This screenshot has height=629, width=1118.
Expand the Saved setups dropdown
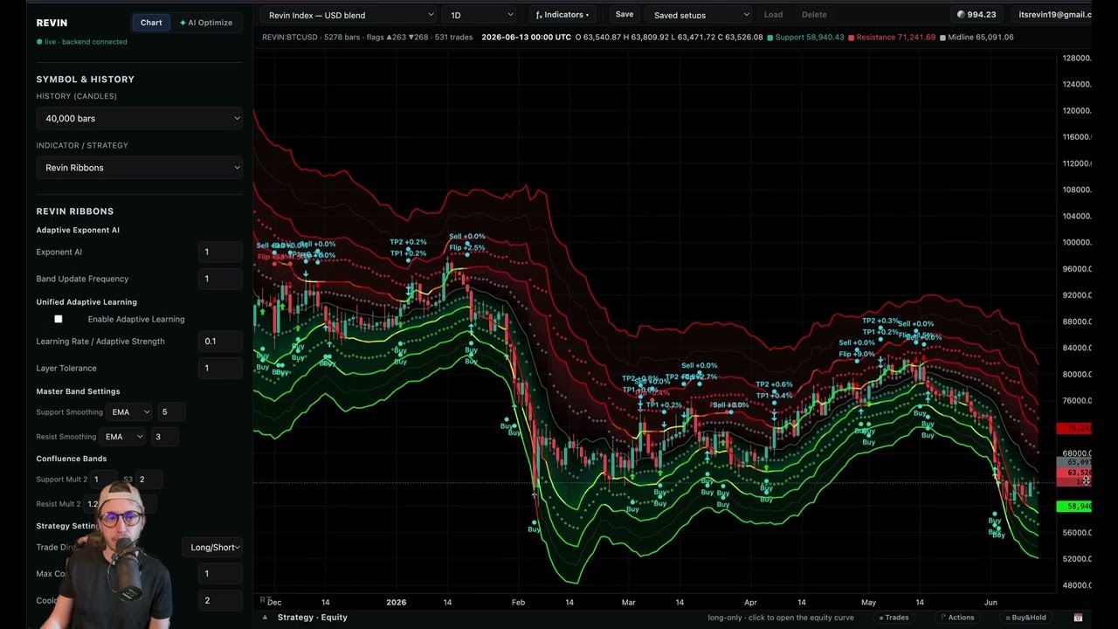700,15
